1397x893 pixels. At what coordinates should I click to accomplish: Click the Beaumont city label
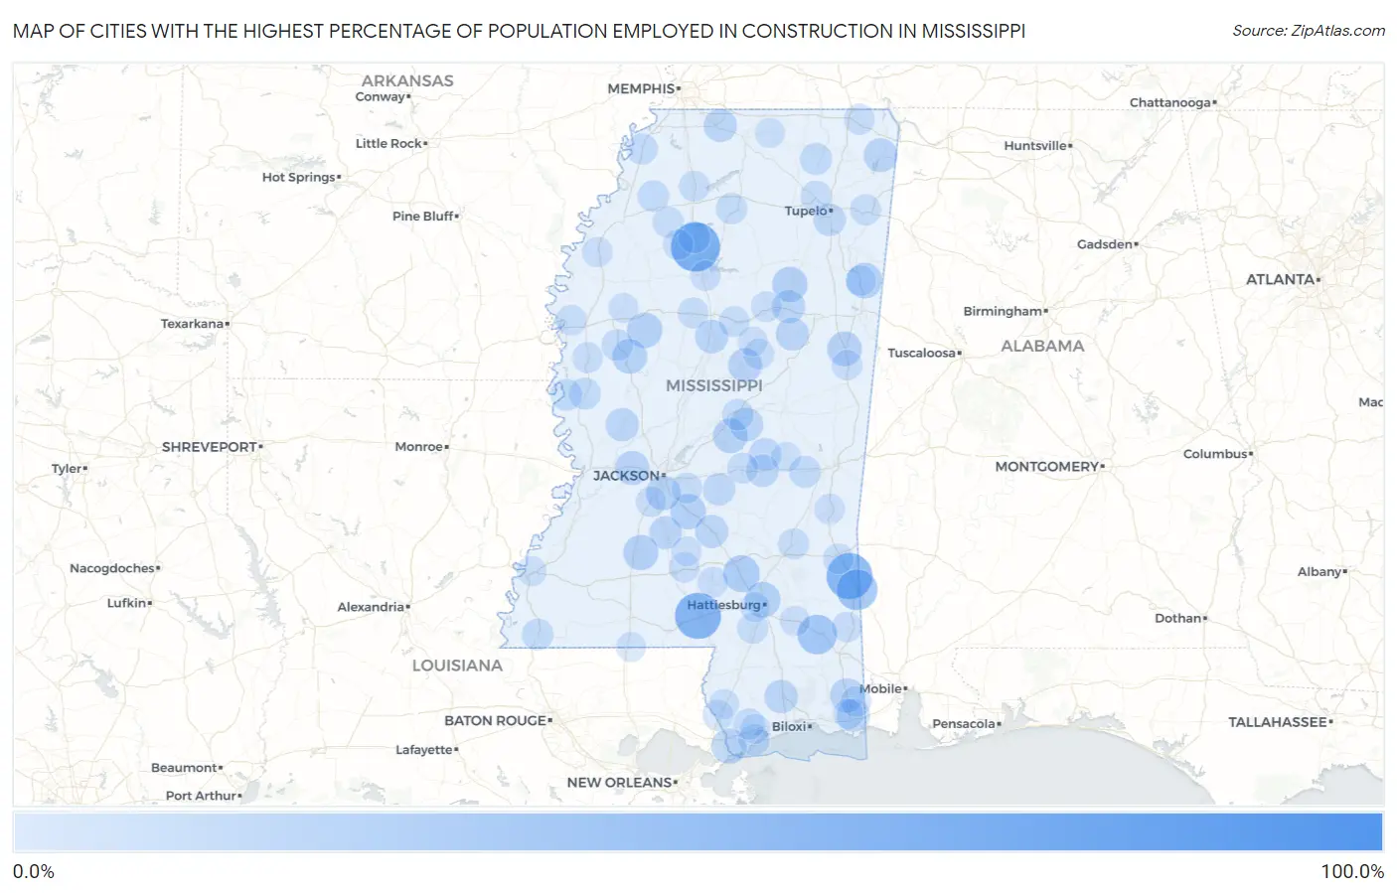pos(184,768)
